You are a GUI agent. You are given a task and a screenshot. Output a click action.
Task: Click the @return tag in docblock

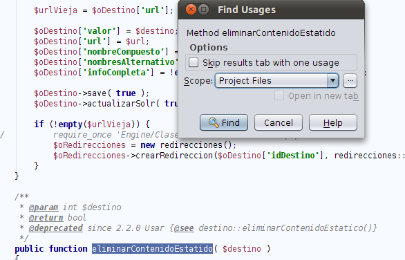(46, 218)
